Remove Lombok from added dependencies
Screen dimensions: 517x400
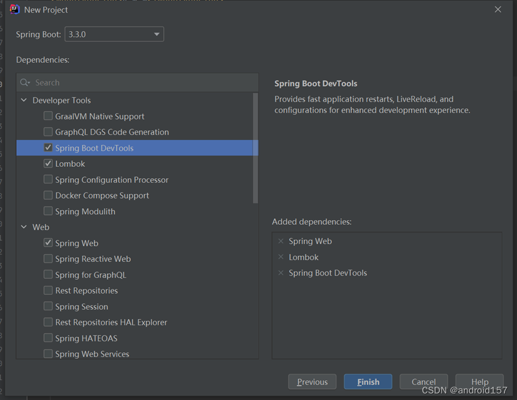281,257
